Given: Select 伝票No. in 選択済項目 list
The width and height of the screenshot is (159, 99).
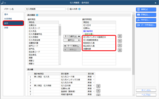Looking at the screenshot, I should [99, 28].
